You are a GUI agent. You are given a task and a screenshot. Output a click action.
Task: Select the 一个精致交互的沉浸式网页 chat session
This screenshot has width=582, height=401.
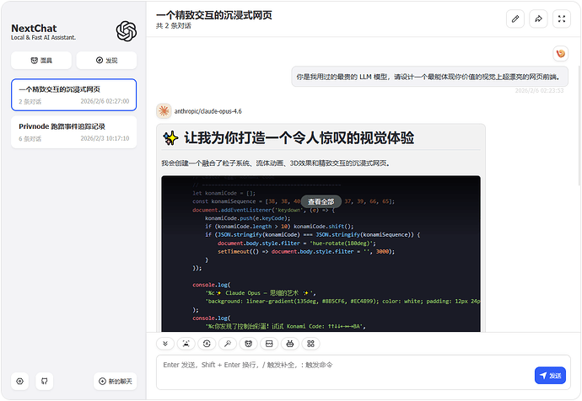tap(74, 95)
